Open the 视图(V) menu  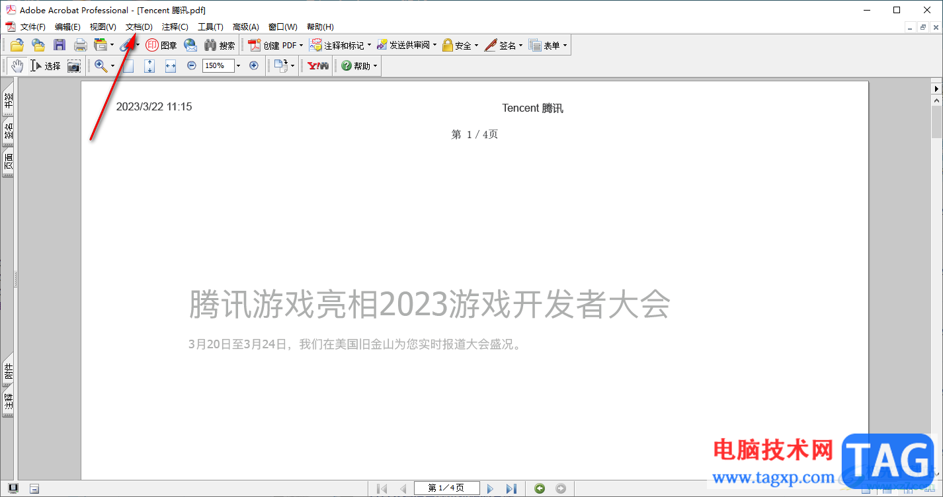pos(103,26)
